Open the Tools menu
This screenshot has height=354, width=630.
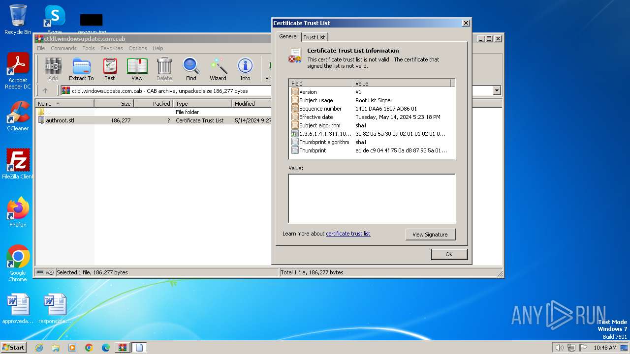[89, 48]
